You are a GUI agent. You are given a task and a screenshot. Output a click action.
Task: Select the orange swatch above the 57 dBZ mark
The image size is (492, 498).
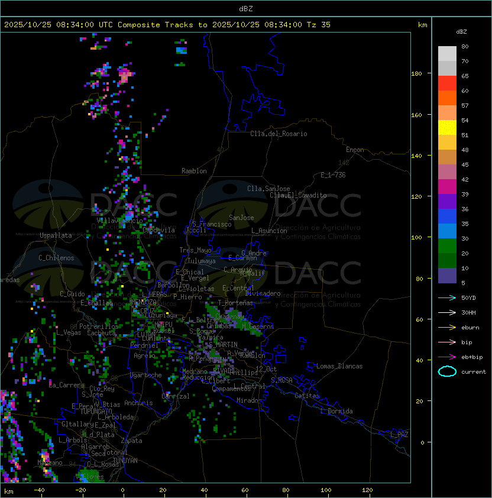[x=447, y=98]
